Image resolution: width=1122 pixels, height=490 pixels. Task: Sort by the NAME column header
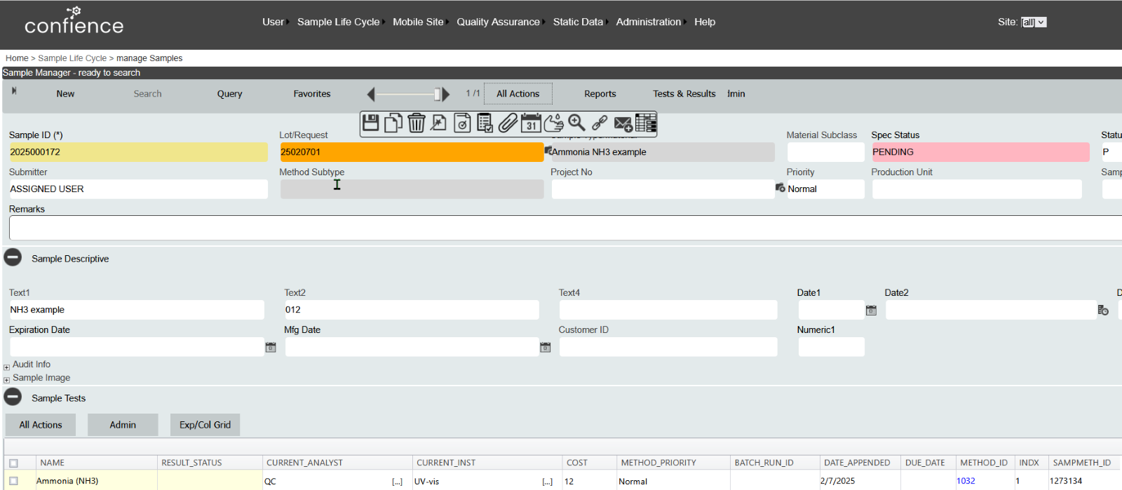(53, 463)
